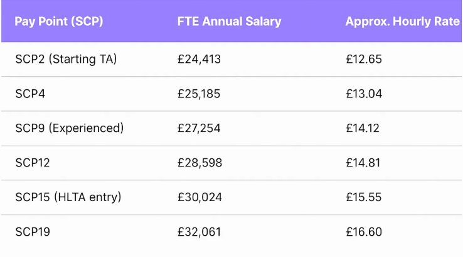Select the SCP9 (Experienced) row label
This screenshot has height=257, width=463.
69,128
